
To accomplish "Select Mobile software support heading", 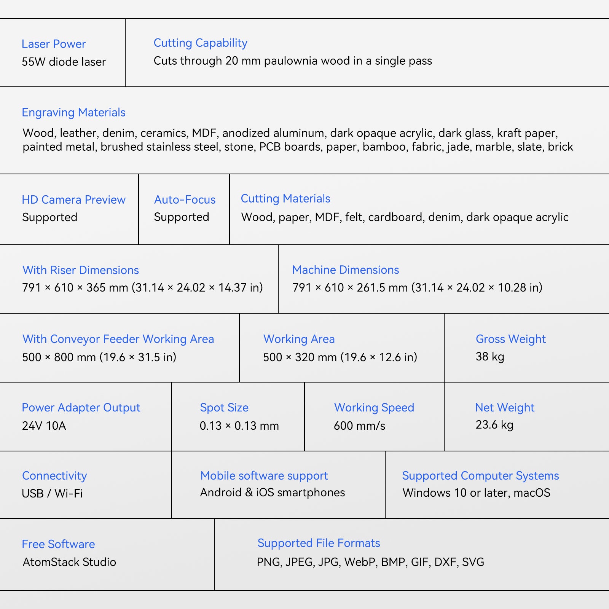I will (x=264, y=476).
